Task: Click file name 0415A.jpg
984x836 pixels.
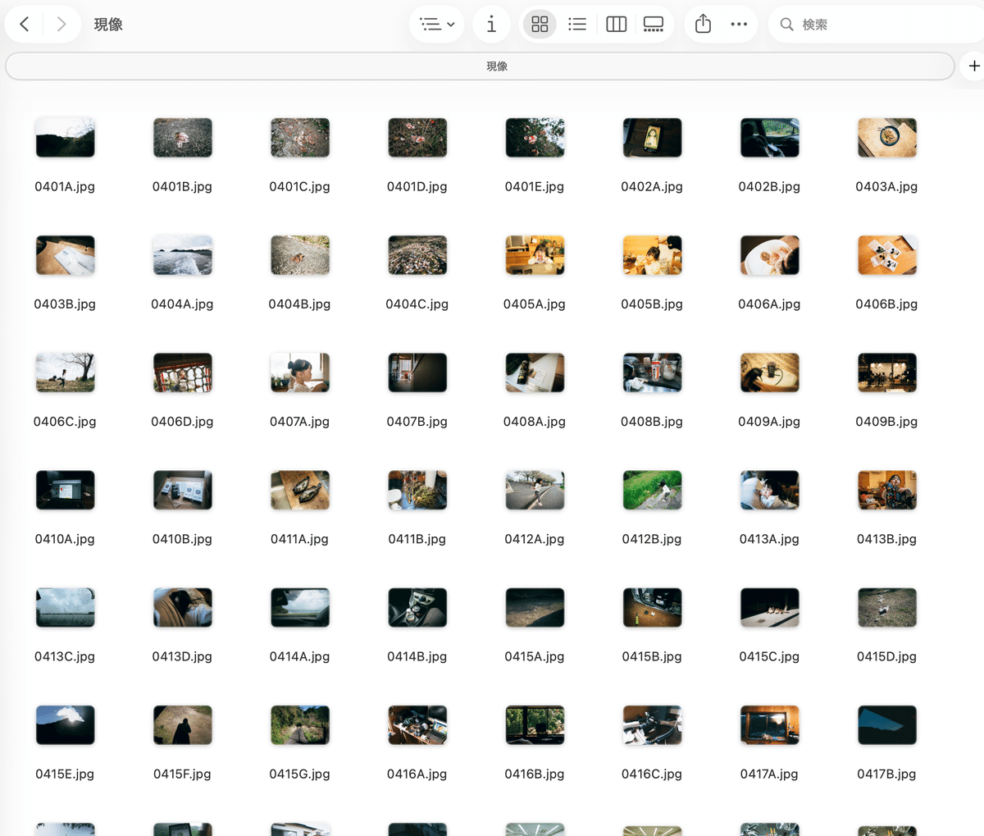Action: pos(535,656)
